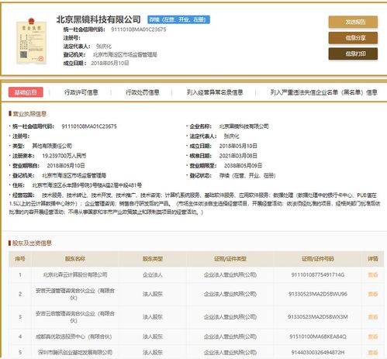Image resolution: width=387 pixels, height=359 pixels.
Task: Click the 股东类型 column header
Action: [153, 259]
